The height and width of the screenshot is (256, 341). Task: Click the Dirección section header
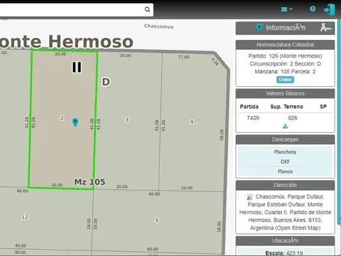pyautogui.click(x=285, y=185)
